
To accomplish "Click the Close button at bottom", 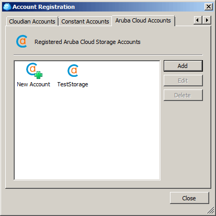I will 189,198.
